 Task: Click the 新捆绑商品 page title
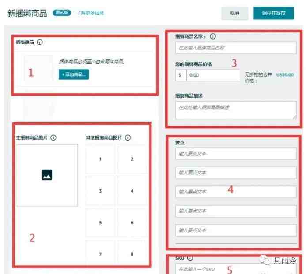pos(27,13)
